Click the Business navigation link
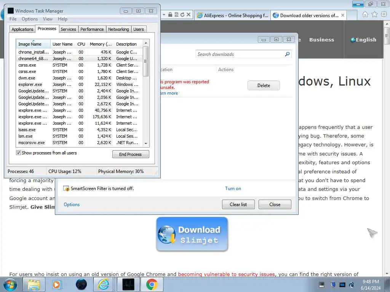The height and width of the screenshot is (292, 390). pyautogui.click(x=321, y=40)
